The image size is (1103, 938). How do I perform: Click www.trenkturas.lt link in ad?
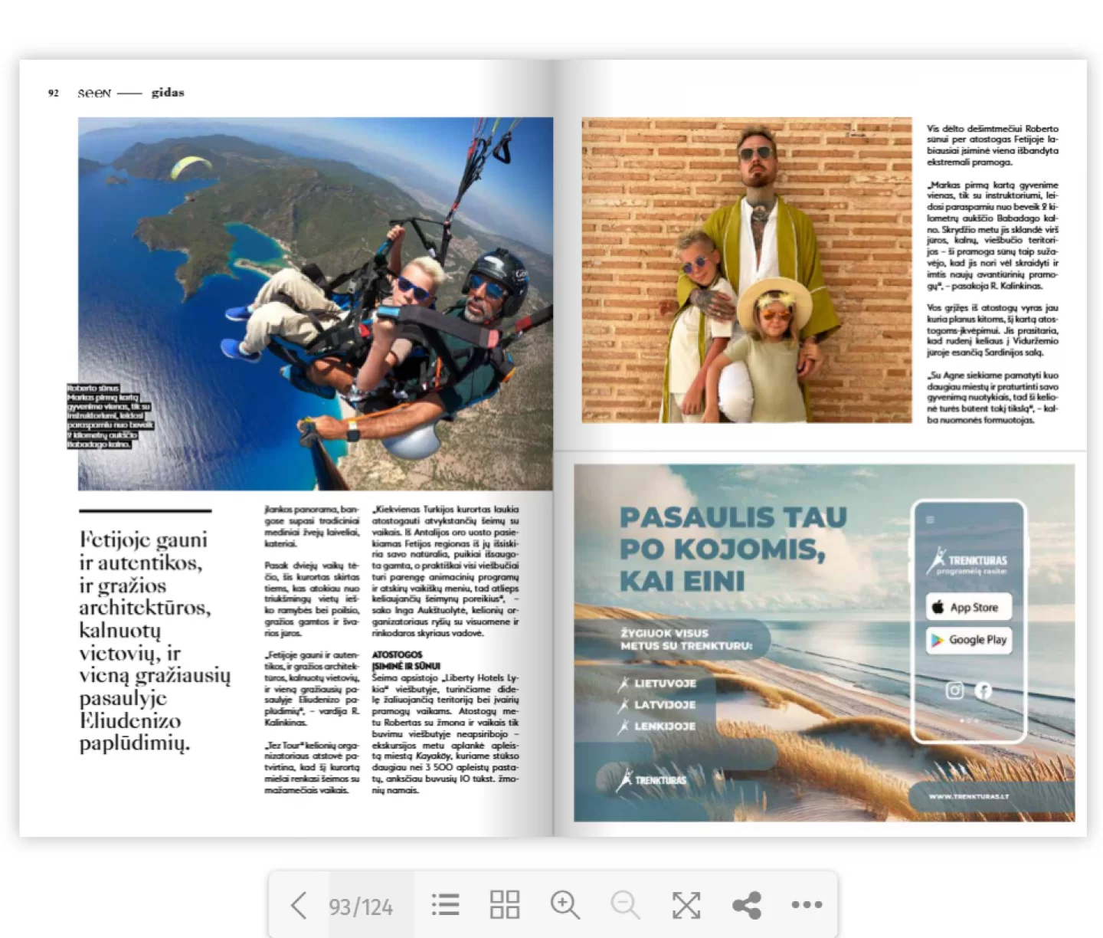coord(969,796)
